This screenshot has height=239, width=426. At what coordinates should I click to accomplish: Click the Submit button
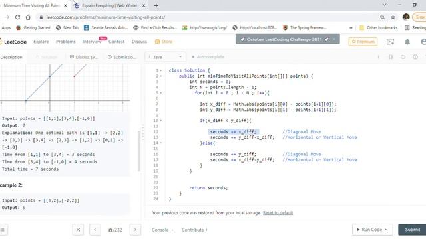coord(412,230)
